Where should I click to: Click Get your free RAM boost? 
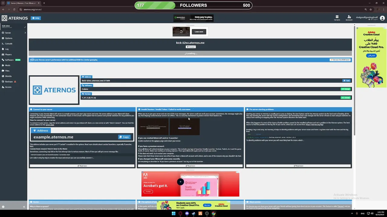tap(340, 60)
